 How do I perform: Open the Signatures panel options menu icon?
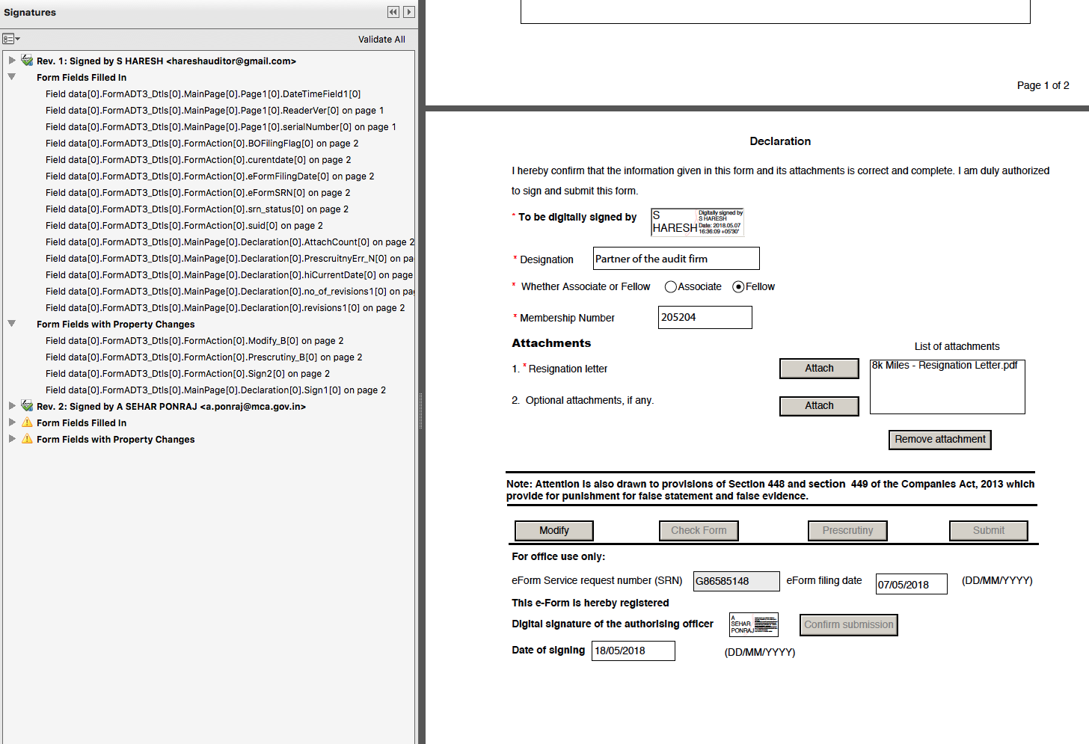click(11, 39)
